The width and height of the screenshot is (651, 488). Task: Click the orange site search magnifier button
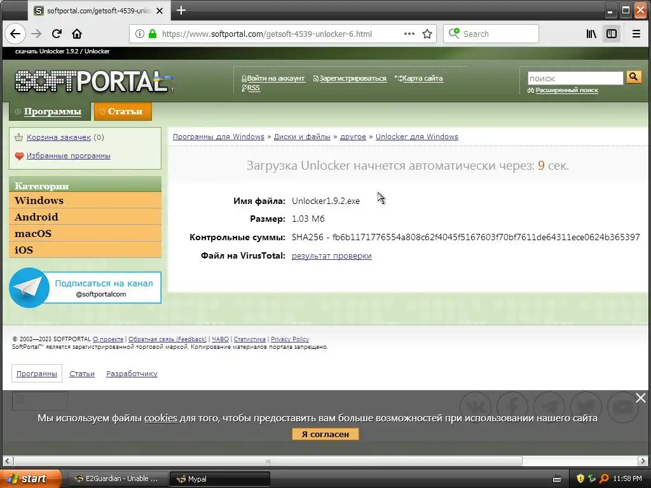tap(634, 77)
